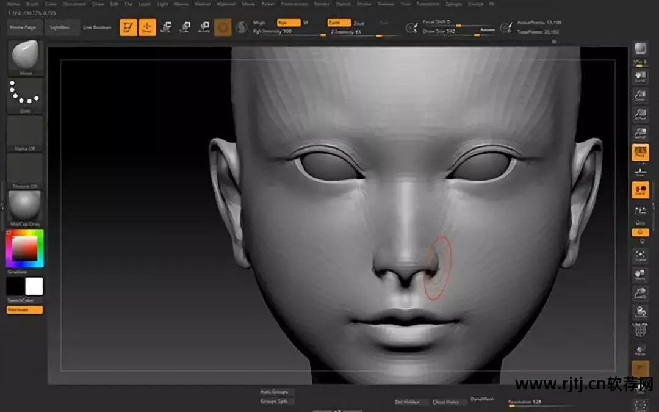Open the Document menu
This screenshot has height=412, width=659.
tap(74, 4)
